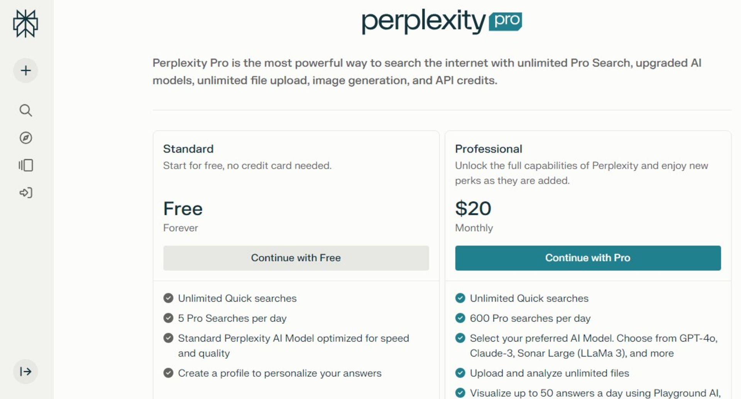The height and width of the screenshot is (399, 741).
Task: Click the Free Forever price text
Action: (x=183, y=216)
